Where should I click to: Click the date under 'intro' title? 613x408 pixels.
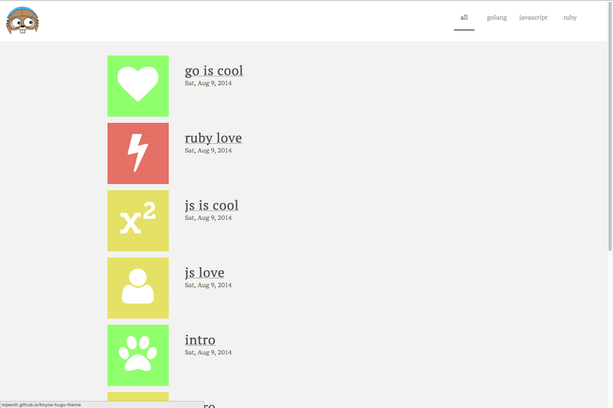pyautogui.click(x=208, y=352)
